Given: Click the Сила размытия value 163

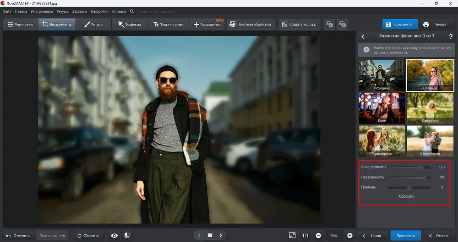Looking at the screenshot, I should [x=442, y=167].
